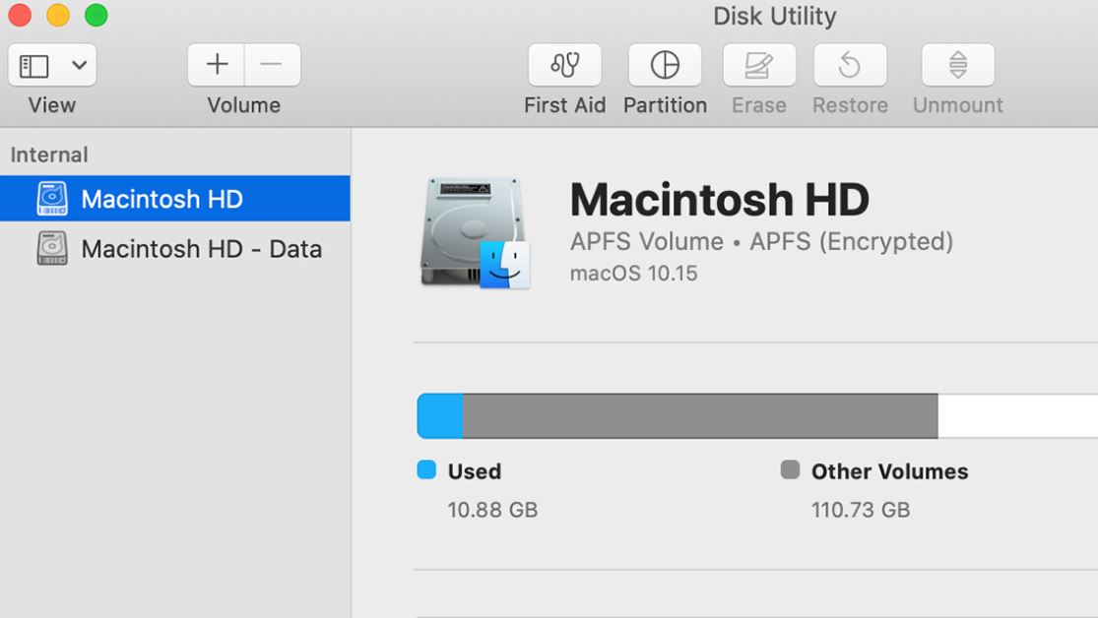
Task: Click the Internal sidebar section header
Action: coord(49,154)
